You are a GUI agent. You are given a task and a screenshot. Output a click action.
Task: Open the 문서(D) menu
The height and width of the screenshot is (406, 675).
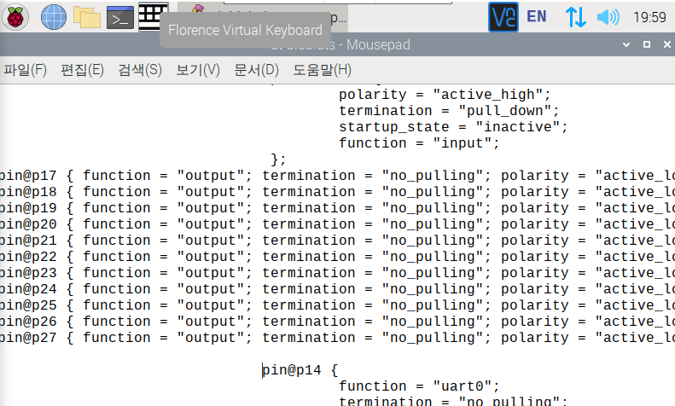[x=256, y=70]
